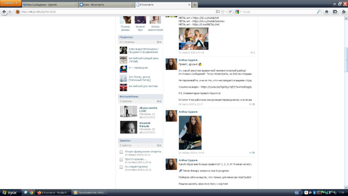Play the video thumbnail in the METALчет post
This screenshot has width=348, height=196.
point(194,39)
